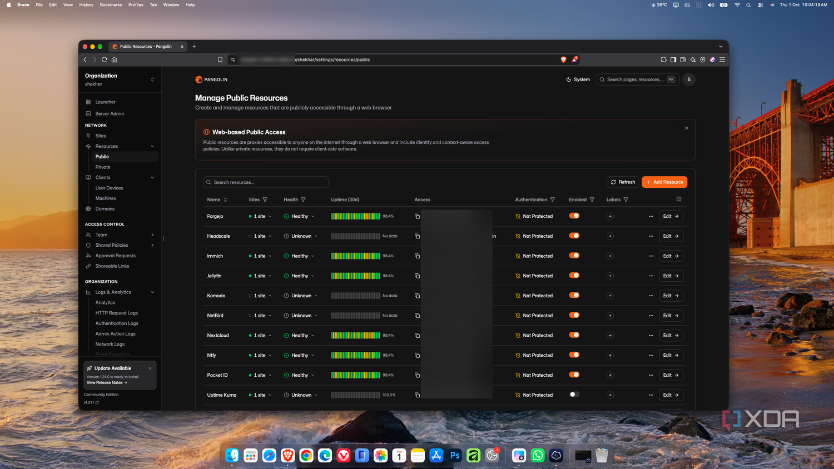
Task: Copy the Forgejo access URL
Action: point(417,216)
